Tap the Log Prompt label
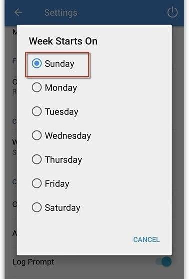This screenshot has height=279, width=189. pos(33,262)
